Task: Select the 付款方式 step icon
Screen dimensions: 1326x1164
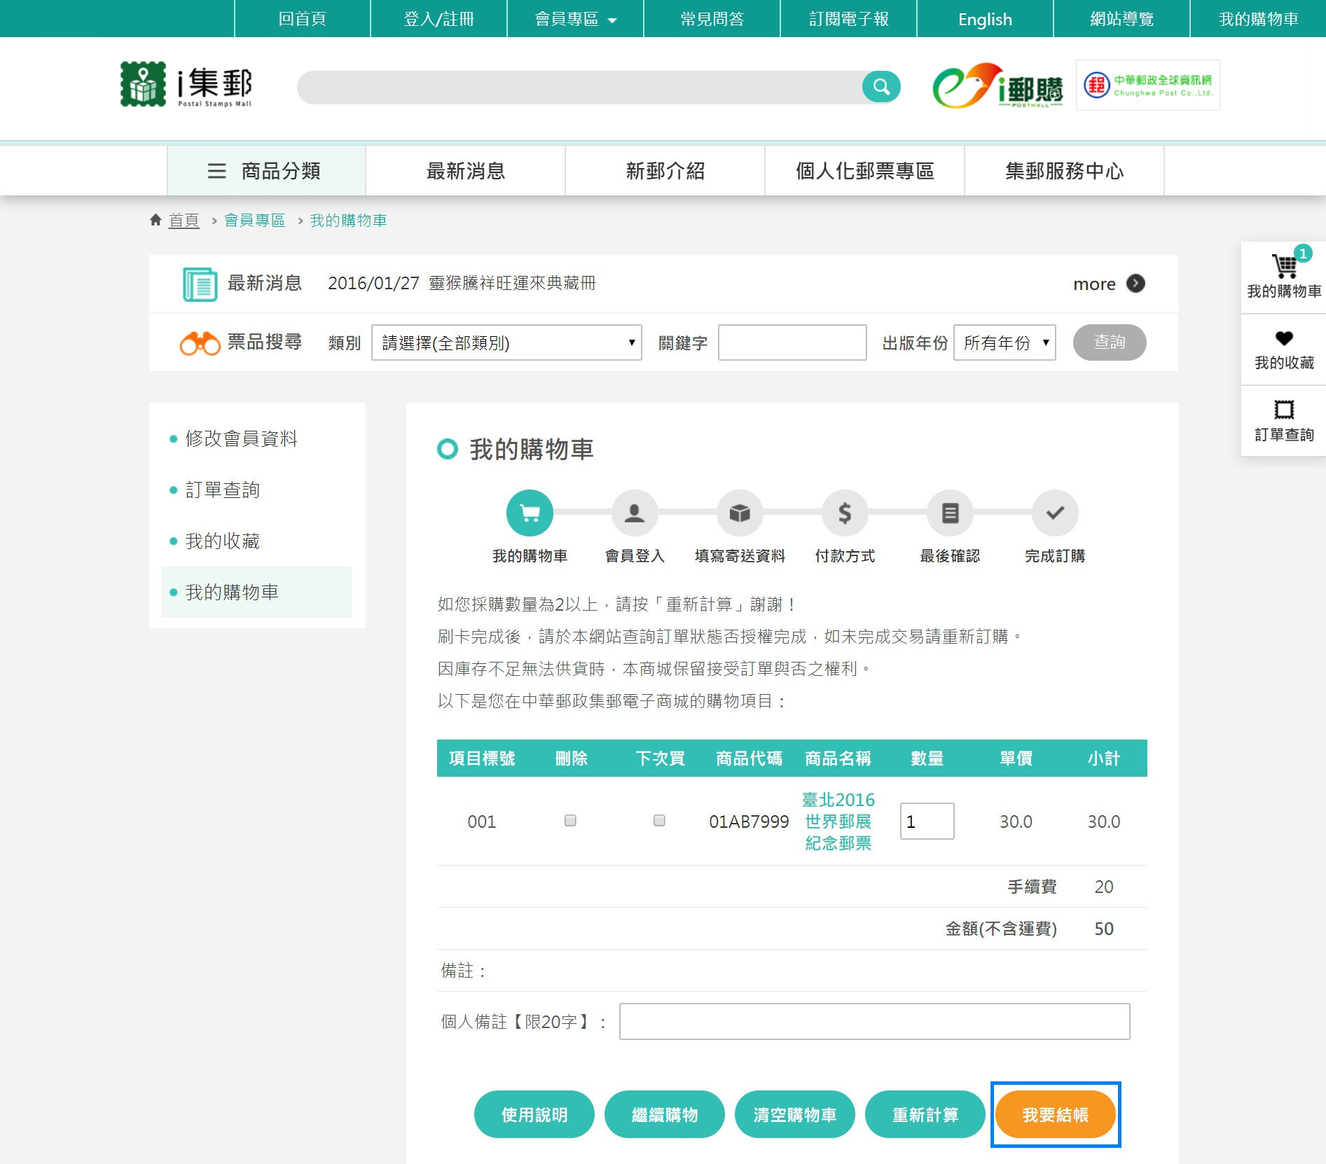Action: click(x=844, y=513)
